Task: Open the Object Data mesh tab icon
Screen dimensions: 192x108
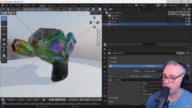Action: point(105,92)
